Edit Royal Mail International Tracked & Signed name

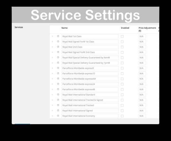pos(90,100)
